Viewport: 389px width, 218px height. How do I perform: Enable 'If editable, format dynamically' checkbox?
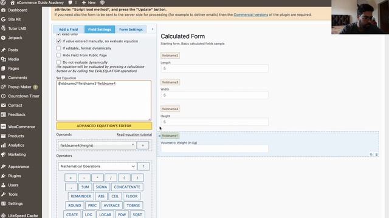click(x=58, y=48)
